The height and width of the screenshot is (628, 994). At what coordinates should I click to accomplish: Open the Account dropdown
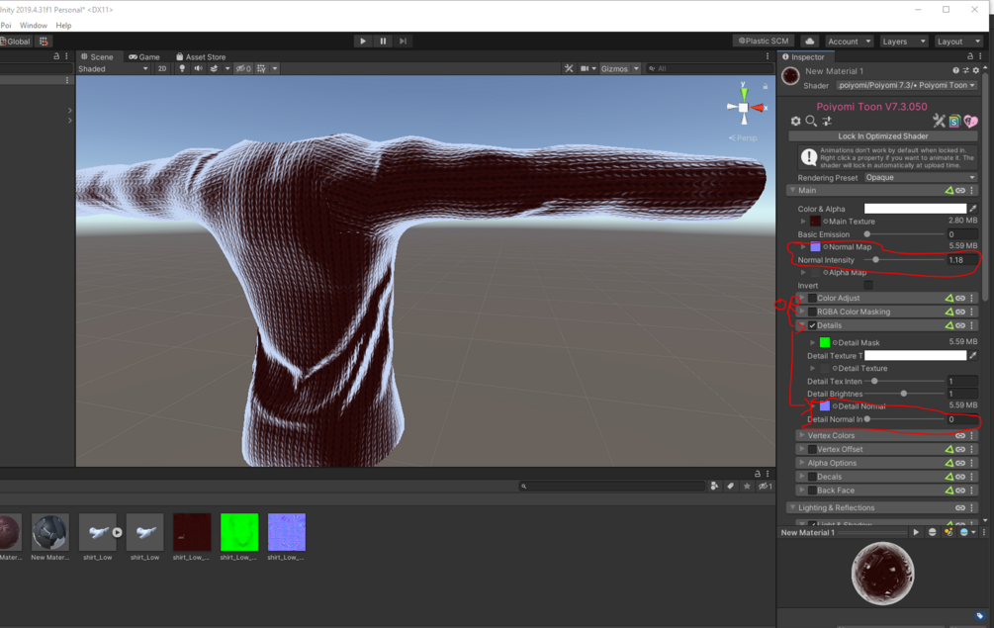(849, 42)
